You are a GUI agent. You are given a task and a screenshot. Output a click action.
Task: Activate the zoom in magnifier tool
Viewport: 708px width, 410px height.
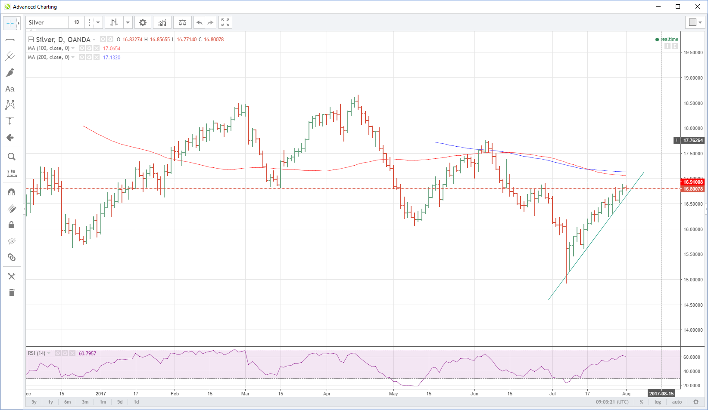(x=12, y=157)
